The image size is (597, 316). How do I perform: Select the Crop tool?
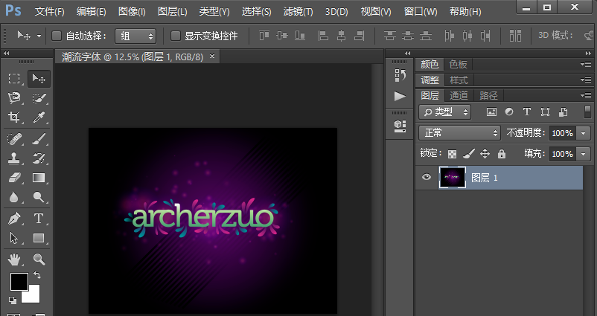14,117
